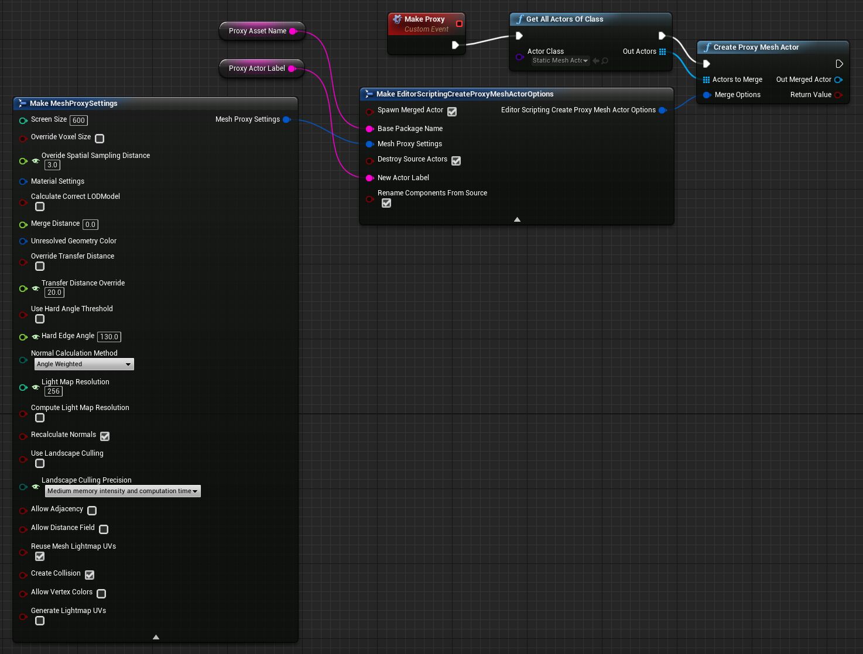Image resolution: width=863 pixels, height=654 pixels.
Task: Click the Make Proxy delegate output pin
Action: [459, 24]
